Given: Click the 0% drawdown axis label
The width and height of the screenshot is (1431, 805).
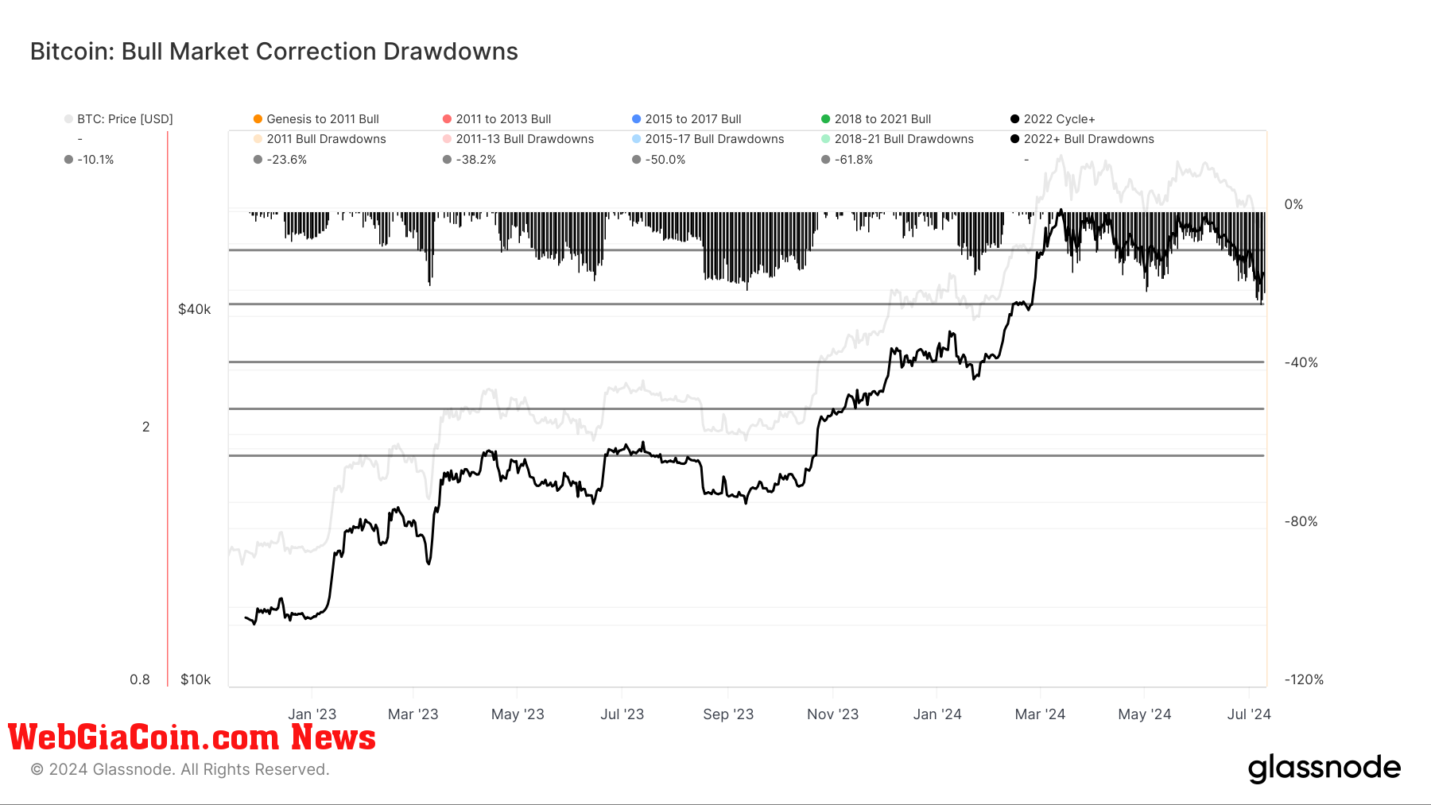Looking at the screenshot, I should [x=1293, y=204].
